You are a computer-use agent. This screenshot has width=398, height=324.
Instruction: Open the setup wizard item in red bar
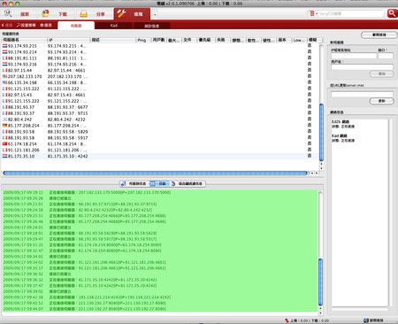pos(26,26)
